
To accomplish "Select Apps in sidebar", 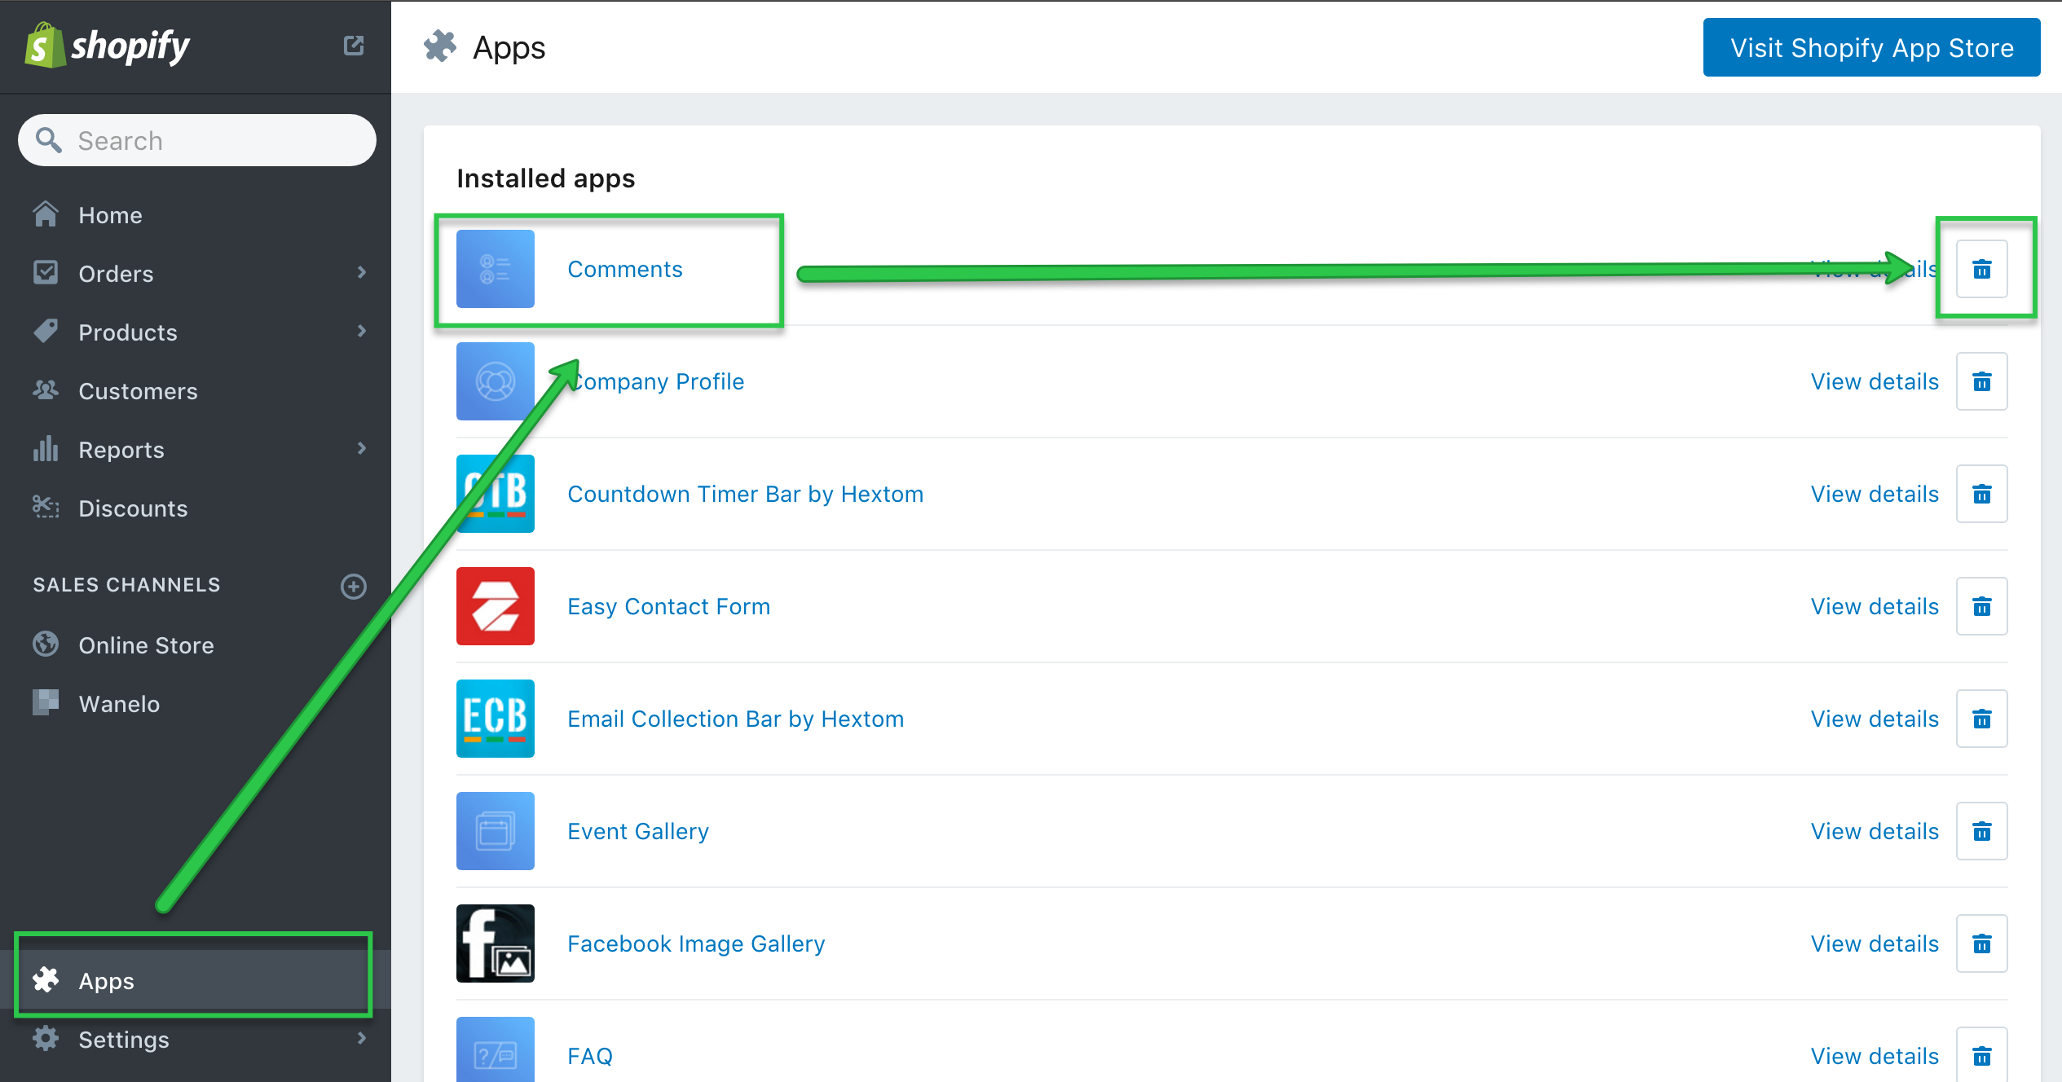I will (196, 980).
